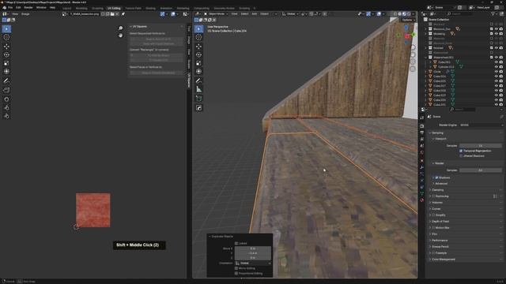Open the Orientation dropdown in Duplicate Objects

[x=253, y=263]
